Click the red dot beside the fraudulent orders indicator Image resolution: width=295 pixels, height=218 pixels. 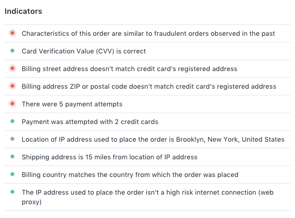click(x=12, y=33)
